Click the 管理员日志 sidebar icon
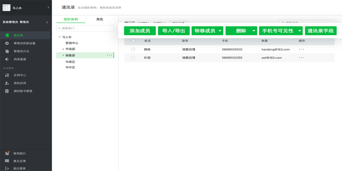The image size is (342, 171). pyautogui.click(x=7, y=51)
